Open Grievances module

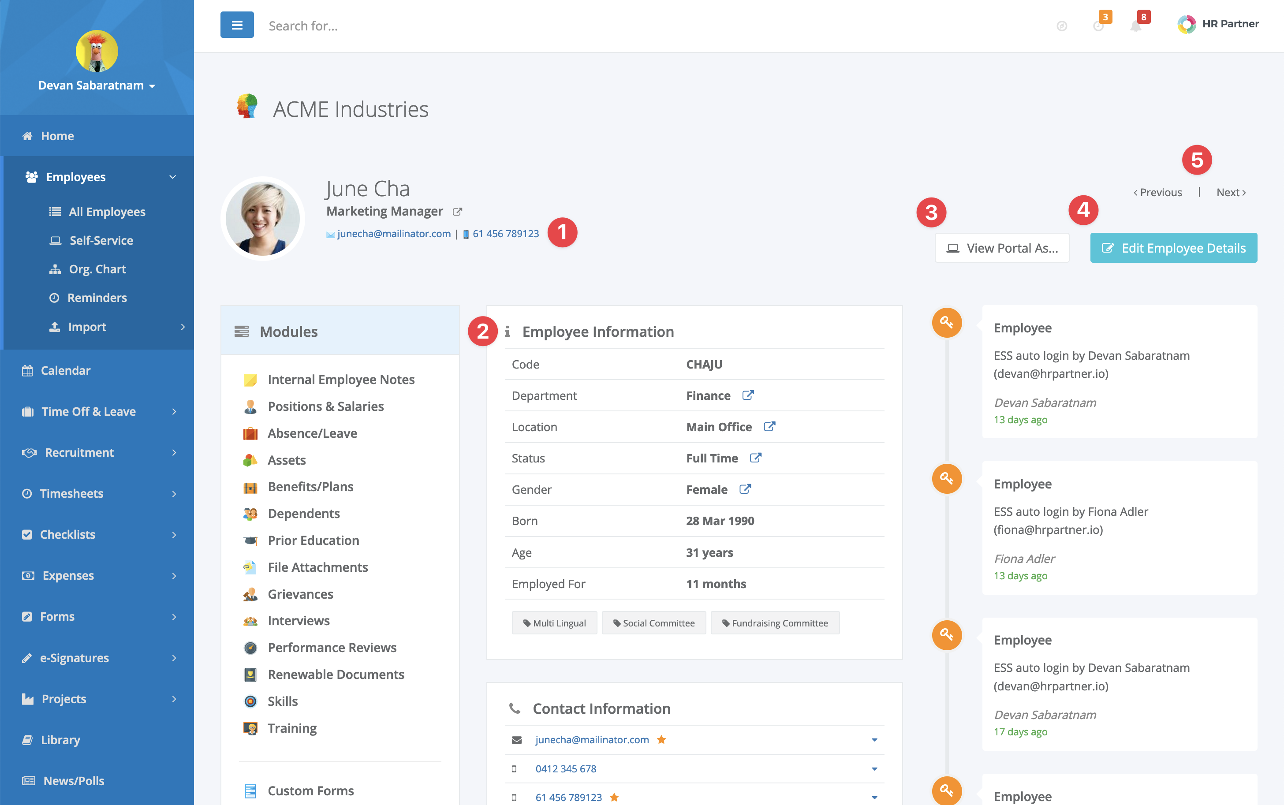click(x=300, y=594)
